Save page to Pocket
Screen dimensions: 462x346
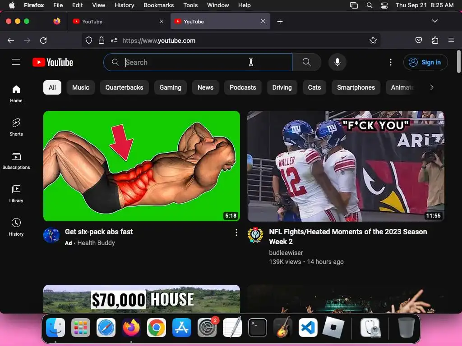point(418,40)
